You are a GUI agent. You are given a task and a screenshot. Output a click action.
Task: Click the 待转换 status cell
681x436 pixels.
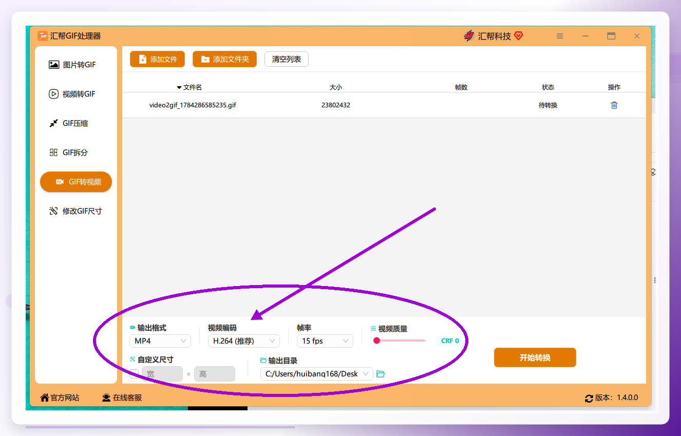[548, 105]
